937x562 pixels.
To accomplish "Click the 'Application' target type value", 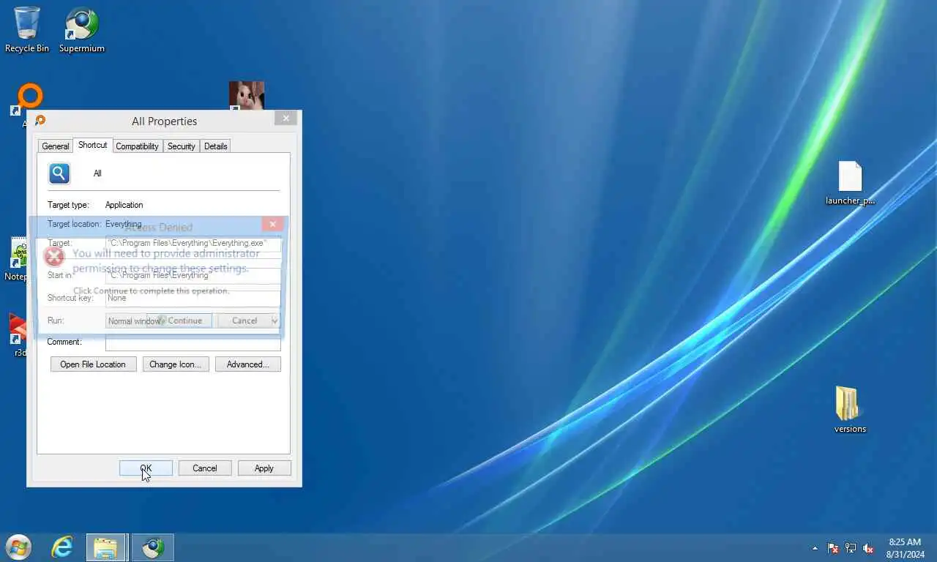I will tap(124, 205).
